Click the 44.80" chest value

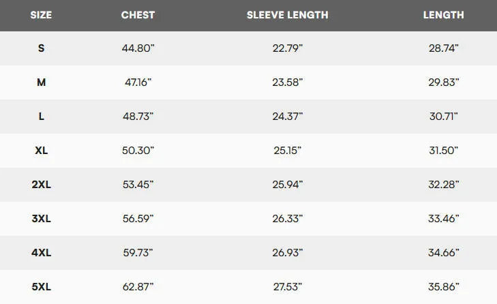[138, 48]
